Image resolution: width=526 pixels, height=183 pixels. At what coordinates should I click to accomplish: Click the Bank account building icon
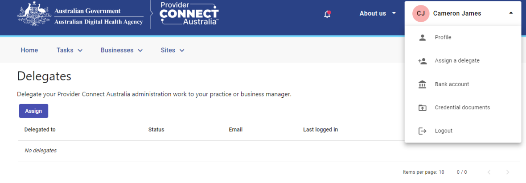tap(422, 84)
